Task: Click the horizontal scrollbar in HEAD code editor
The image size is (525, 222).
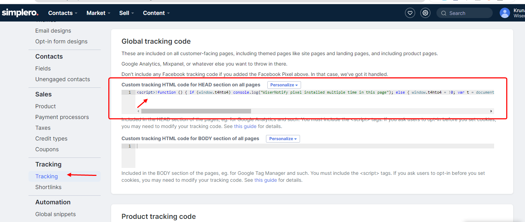Action: (196, 111)
